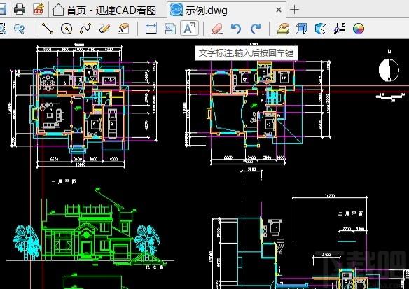This screenshot has width=409, height=289.
Task: Activate the text annotation tool
Action: point(189,29)
